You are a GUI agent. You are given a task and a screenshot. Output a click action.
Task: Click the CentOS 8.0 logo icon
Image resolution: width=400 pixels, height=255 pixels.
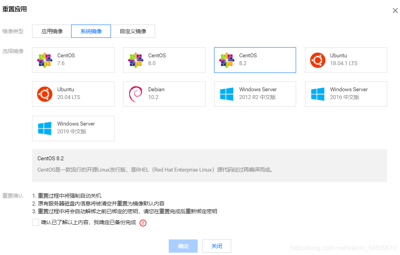(x=136, y=60)
